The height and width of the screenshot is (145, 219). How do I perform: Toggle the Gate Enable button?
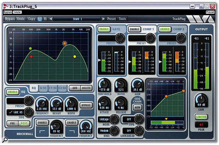[x=104, y=29]
